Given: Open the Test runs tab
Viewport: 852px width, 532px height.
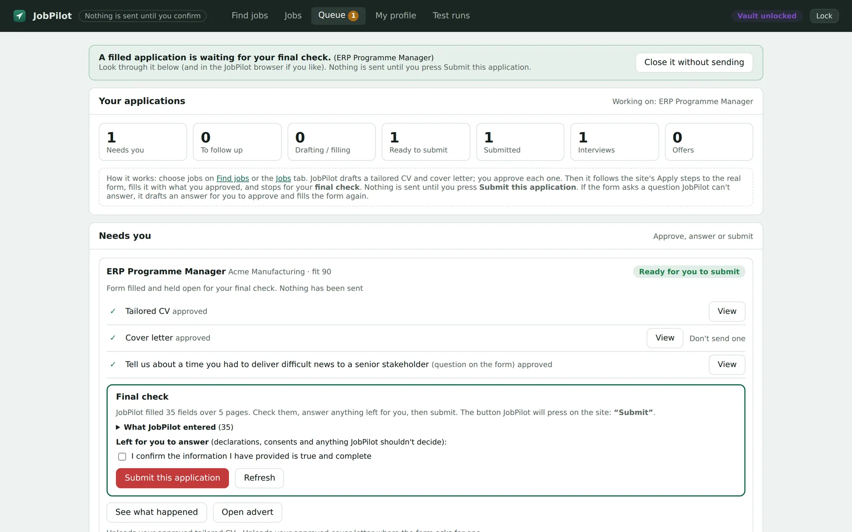Looking at the screenshot, I should pos(451,16).
